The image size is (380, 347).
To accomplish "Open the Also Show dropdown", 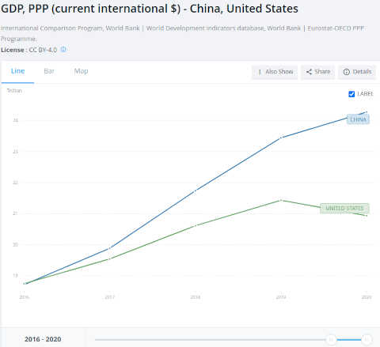I will 275,72.
